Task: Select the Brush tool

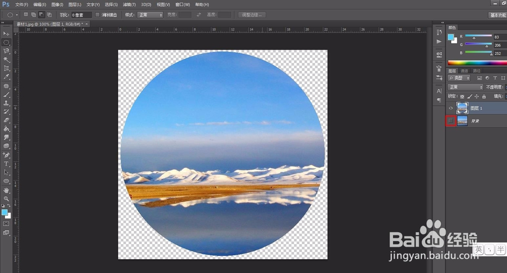Action: click(x=6, y=95)
